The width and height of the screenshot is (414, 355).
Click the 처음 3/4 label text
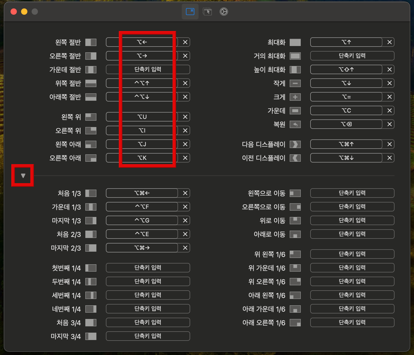click(x=69, y=323)
